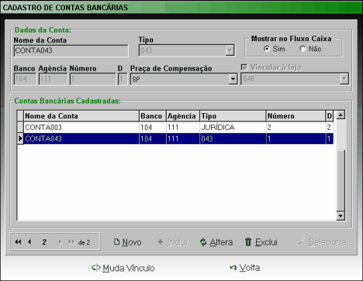Go to last record arrow
The width and height of the screenshot is (363, 281).
coord(71,242)
